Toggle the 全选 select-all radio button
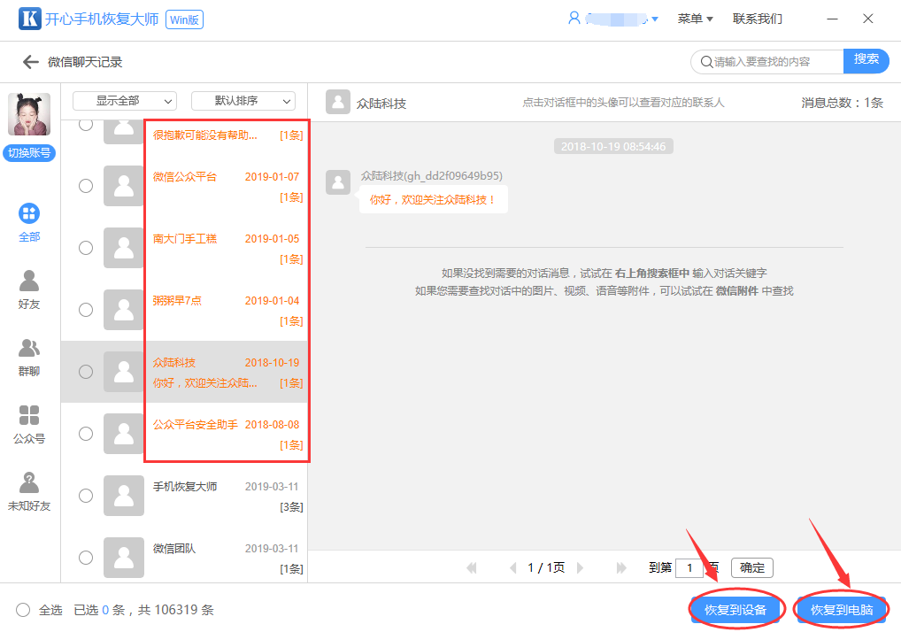This screenshot has height=632, width=901. pos(23,610)
